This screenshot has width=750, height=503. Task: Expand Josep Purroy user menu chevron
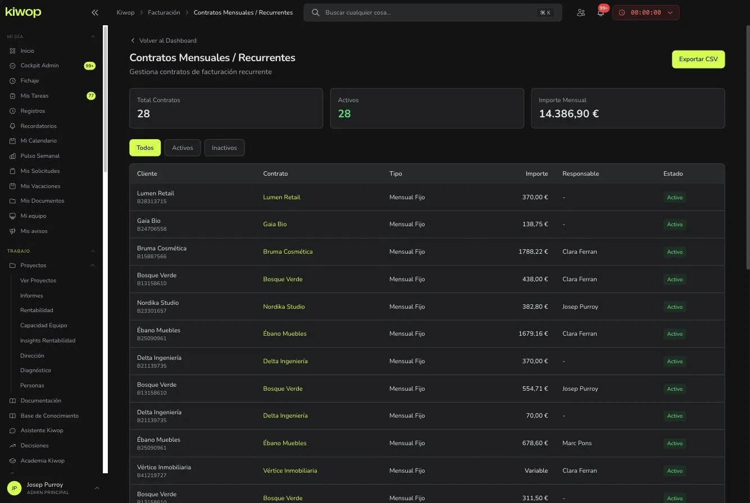(x=97, y=488)
